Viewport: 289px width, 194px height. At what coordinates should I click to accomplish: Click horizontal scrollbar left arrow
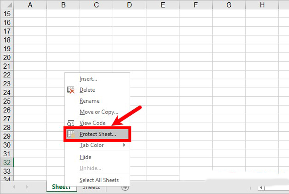260,187
